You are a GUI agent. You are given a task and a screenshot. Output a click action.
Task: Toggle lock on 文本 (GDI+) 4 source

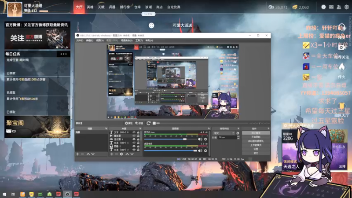[x=138, y=143]
